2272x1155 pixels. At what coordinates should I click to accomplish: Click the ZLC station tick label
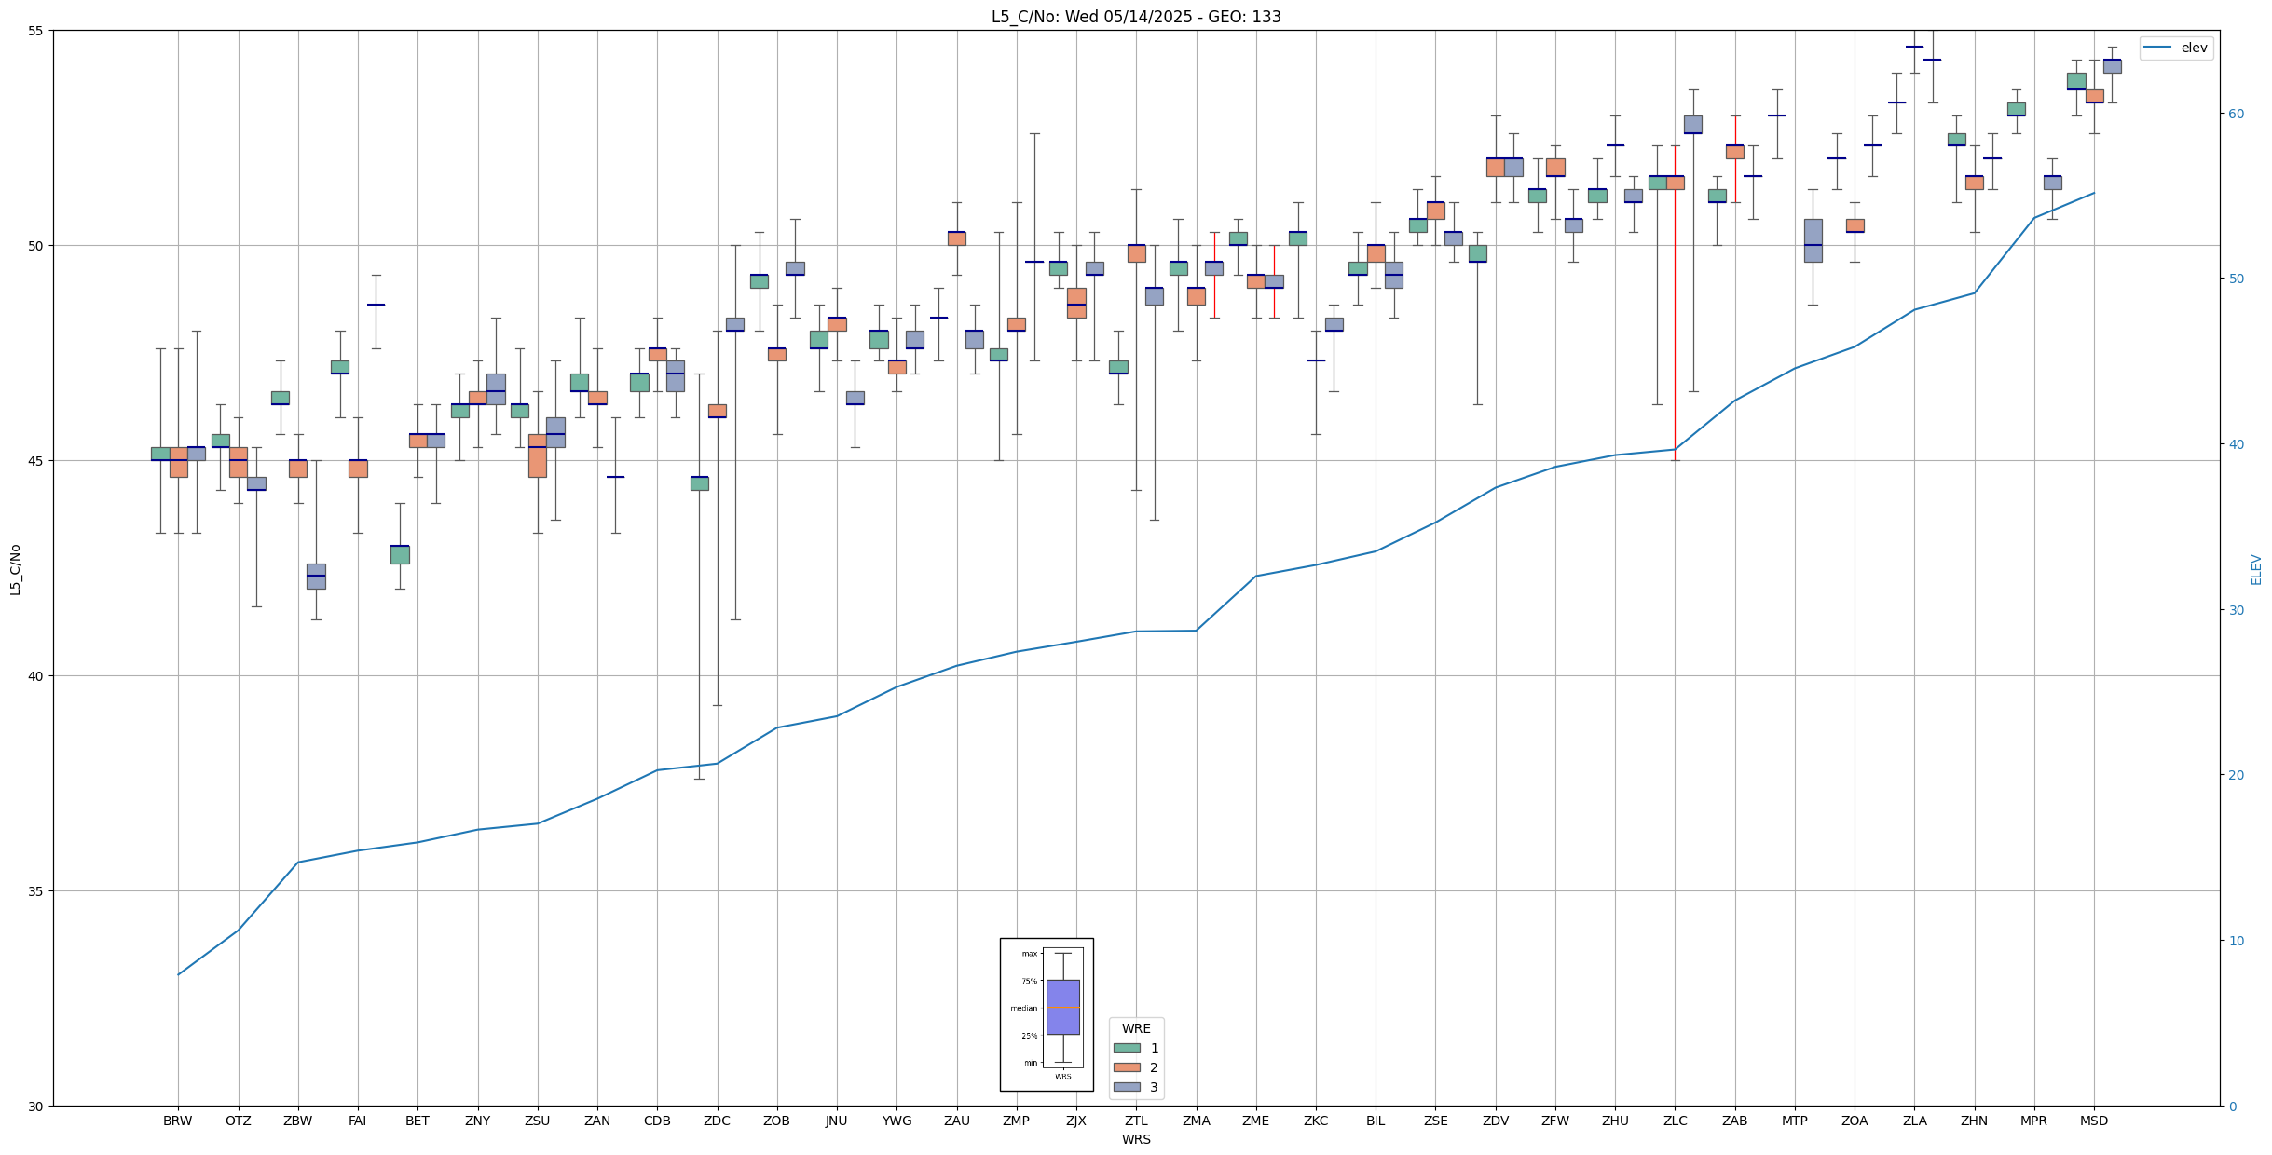pos(1675,1121)
